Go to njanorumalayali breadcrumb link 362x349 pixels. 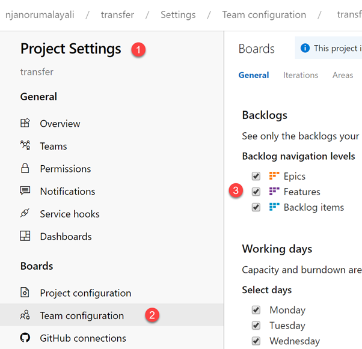point(40,15)
